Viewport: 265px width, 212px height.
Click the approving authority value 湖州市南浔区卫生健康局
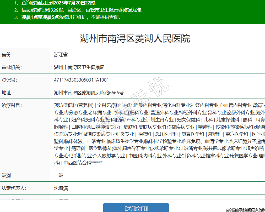pos(79,67)
